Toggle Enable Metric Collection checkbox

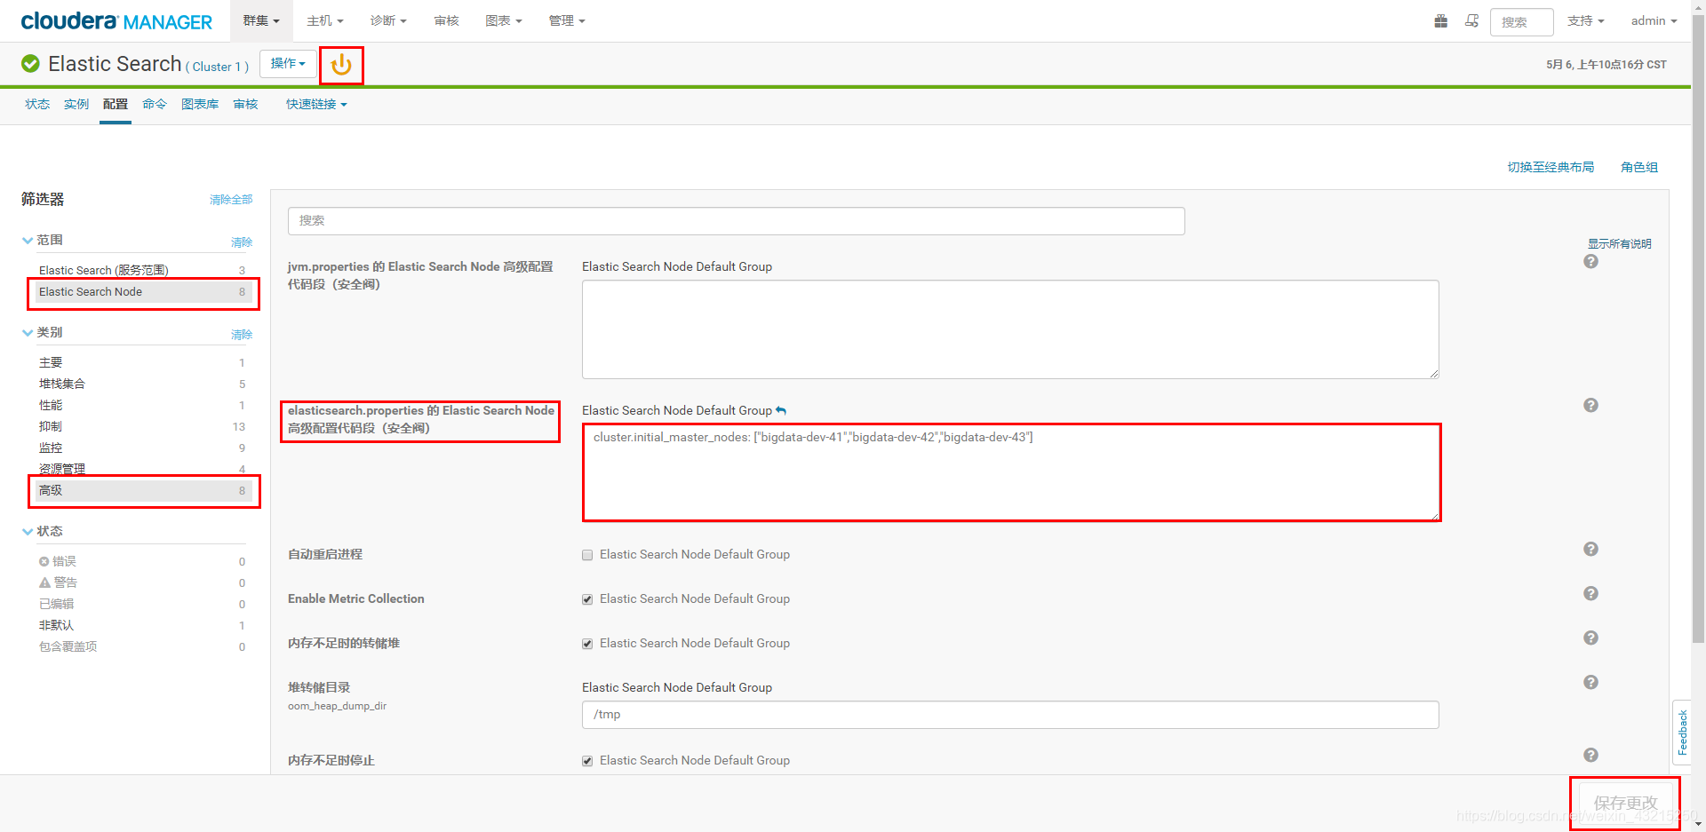(587, 599)
